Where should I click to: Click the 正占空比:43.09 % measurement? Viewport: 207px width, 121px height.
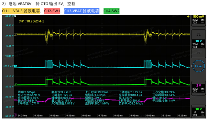[x=163, y=92]
